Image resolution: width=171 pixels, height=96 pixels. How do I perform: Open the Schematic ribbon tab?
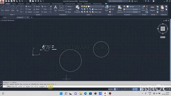point(21,4)
